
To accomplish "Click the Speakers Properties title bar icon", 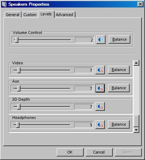I will (x=4, y=4).
